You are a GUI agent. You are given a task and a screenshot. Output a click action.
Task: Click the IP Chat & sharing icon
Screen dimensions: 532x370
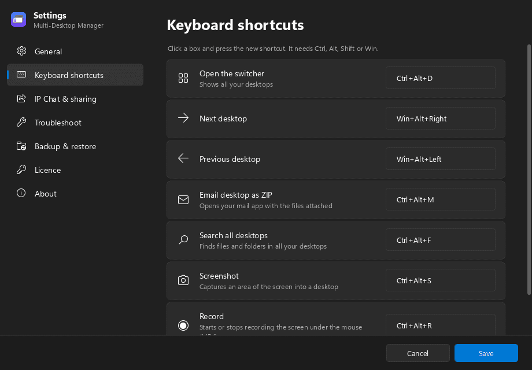(21, 98)
